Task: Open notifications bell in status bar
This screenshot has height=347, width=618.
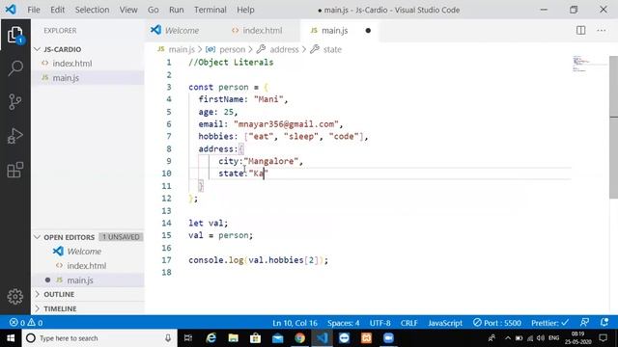Action: pyautogui.click(x=604, y=323)
